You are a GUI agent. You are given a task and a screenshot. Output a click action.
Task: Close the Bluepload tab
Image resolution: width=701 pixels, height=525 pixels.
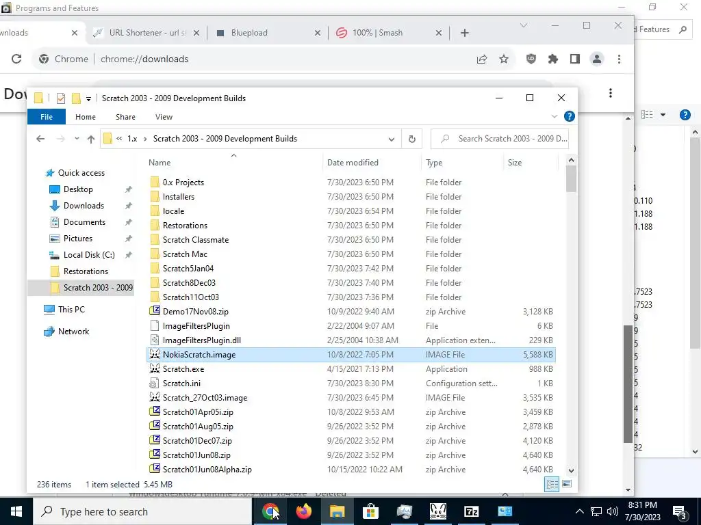point(318,33)
